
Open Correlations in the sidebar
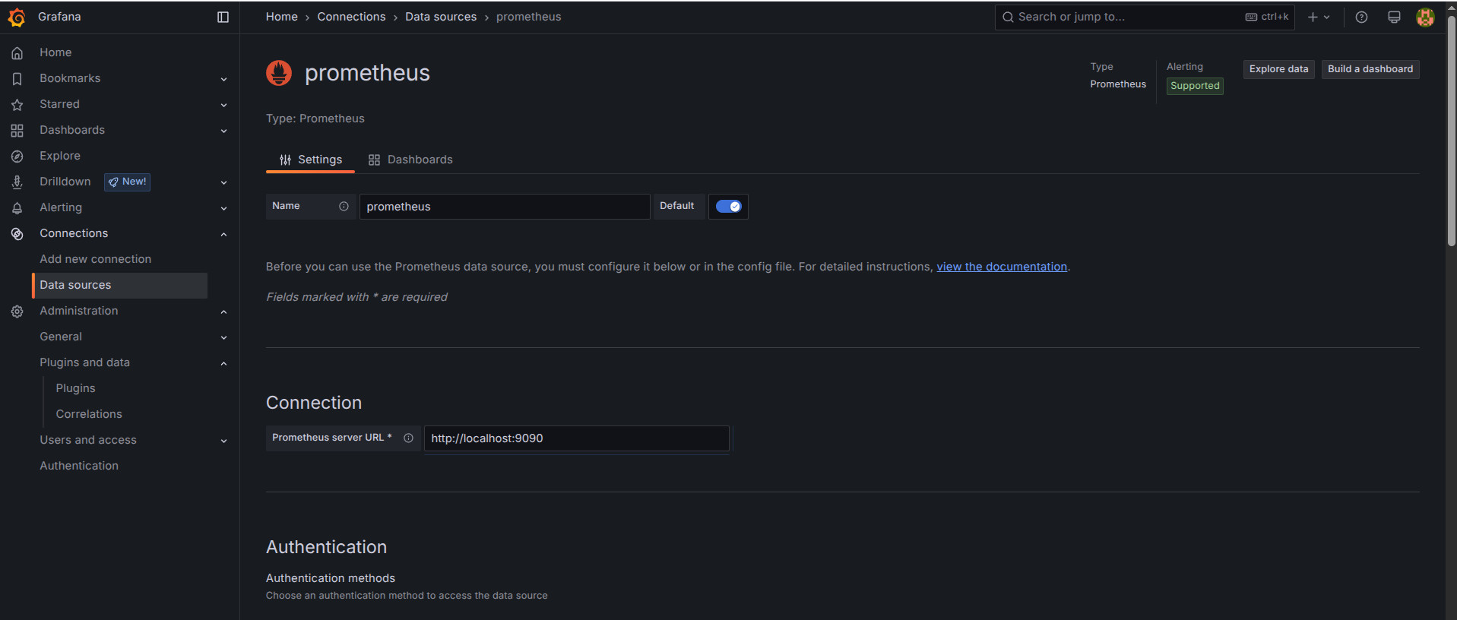point(89,414)
